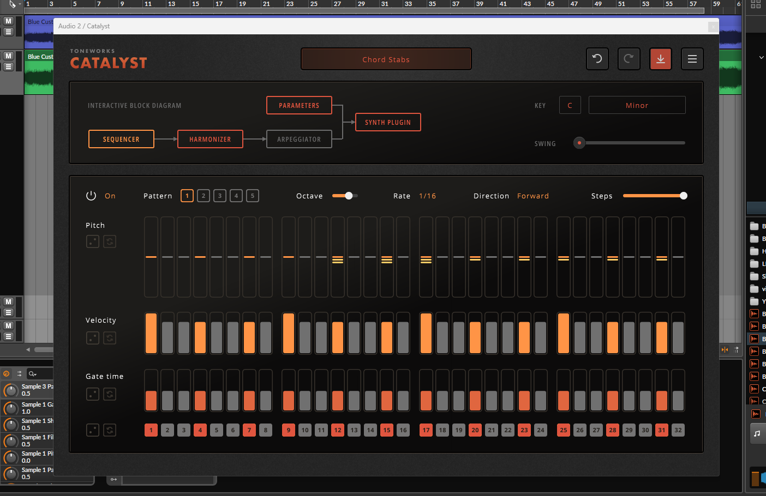Viewport: 766px width, 496px height.
Task: Click the gate time bar for step 17
Action: point(426,390)
